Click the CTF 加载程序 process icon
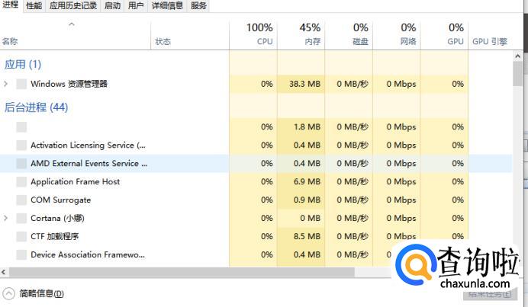Screen dimensions: 528x307 coord(21,236)
